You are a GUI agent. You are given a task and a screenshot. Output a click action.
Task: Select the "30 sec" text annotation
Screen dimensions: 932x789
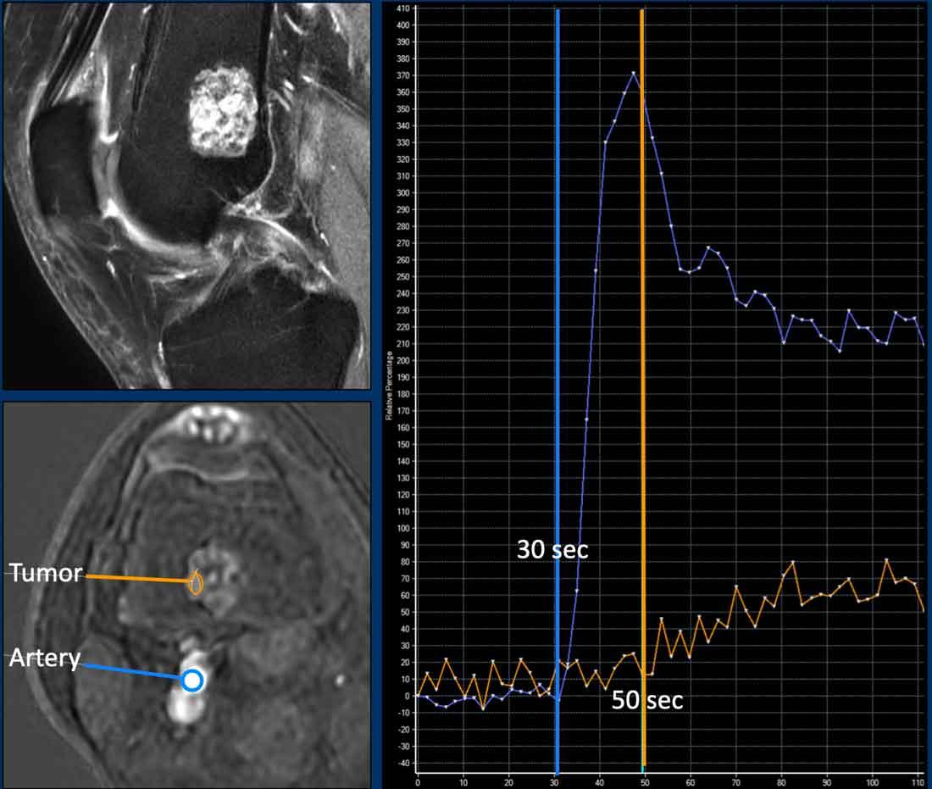coord(553,550)
